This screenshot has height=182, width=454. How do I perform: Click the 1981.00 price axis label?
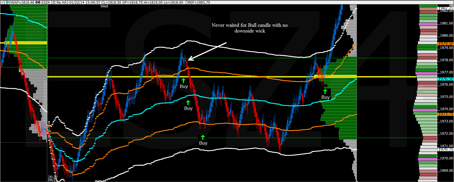tap(447, 23)
